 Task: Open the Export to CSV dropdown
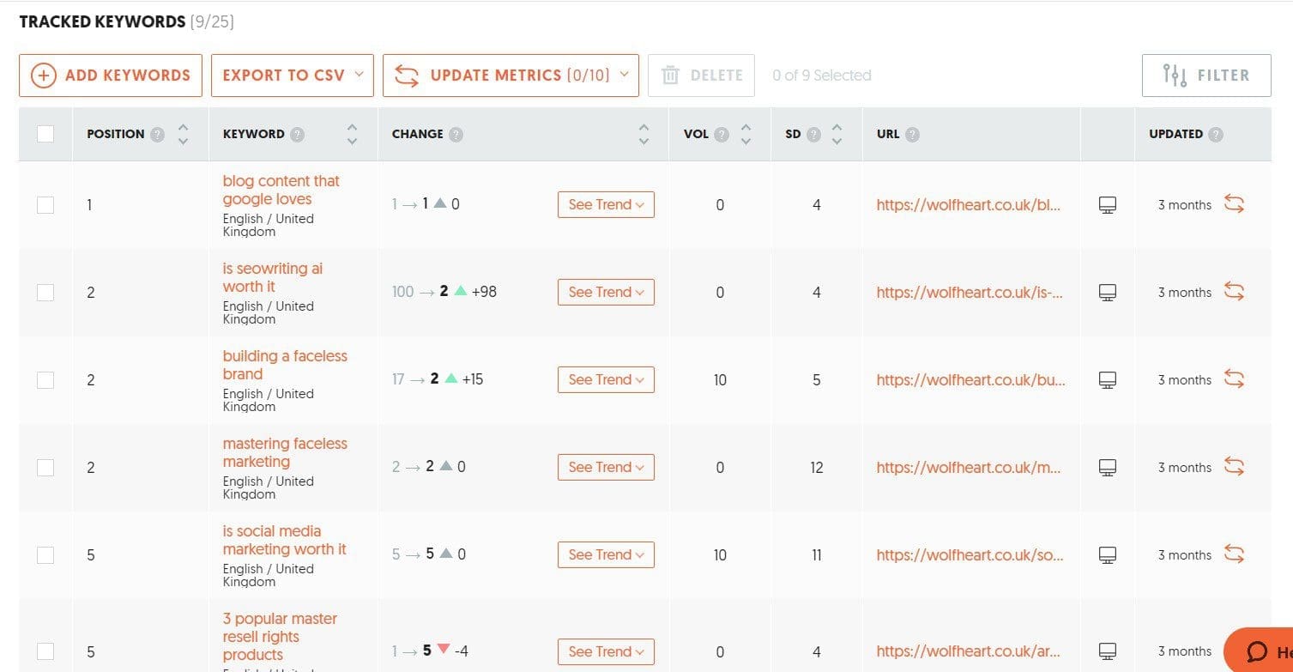(293, 76)
